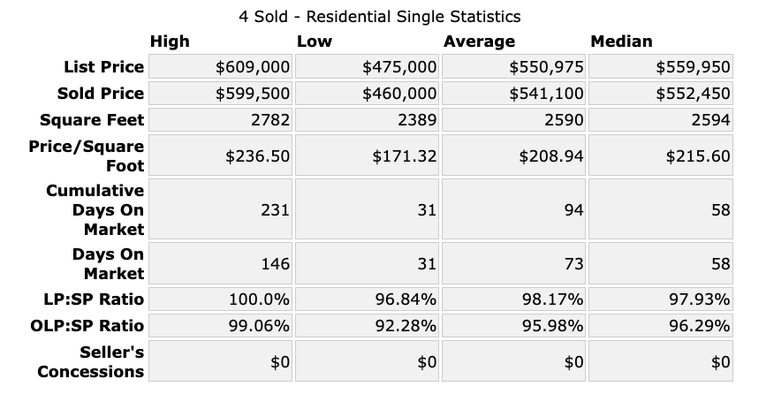The image size is (774, 394).
Task: Select the Median LP:SP Ratio value 97.93%
Action: [699, 299]
